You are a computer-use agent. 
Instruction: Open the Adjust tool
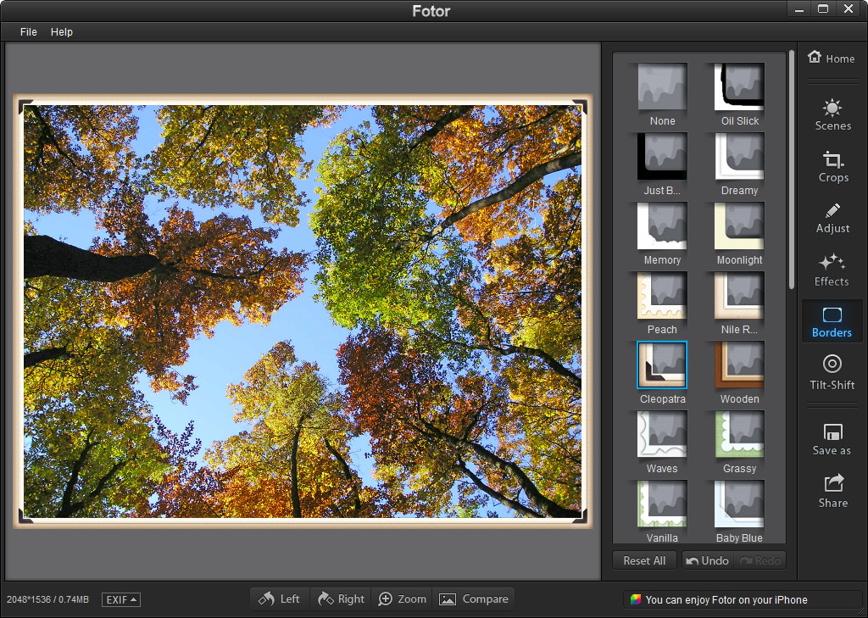[832, 218]
